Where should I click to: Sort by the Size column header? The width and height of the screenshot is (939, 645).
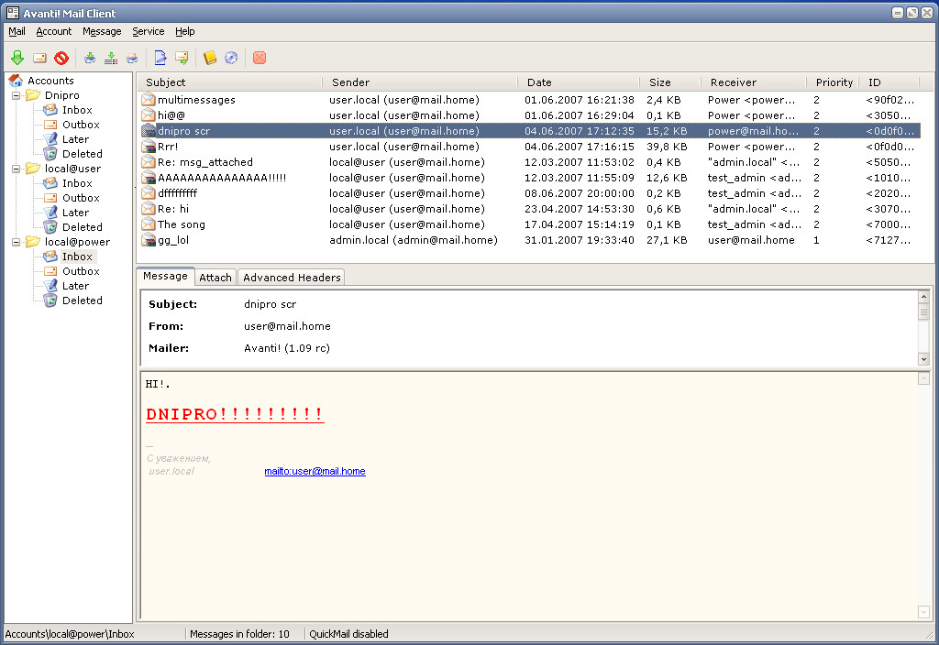pos(670,82)
